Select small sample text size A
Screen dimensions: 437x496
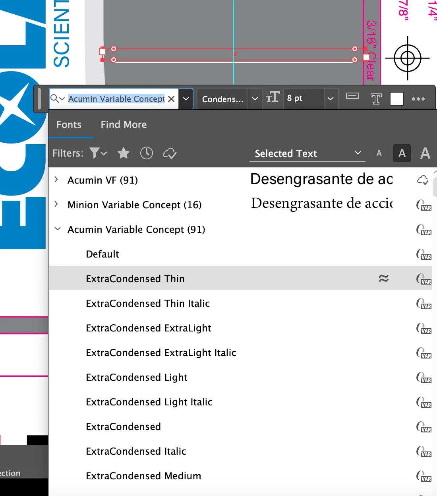379,153
